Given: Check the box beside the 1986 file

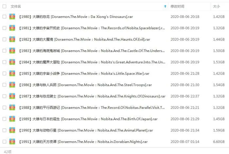Looking at the screenshot, I should [4, 85].
